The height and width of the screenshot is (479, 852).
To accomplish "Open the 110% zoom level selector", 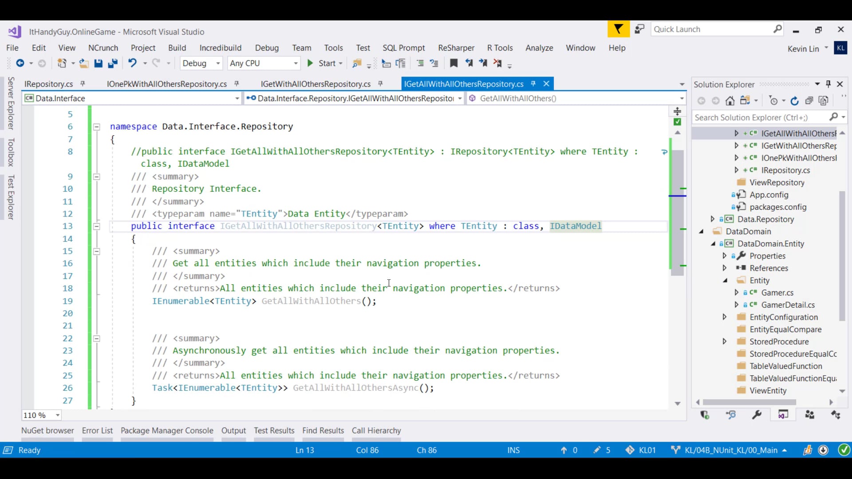I will tap(41, 415).
